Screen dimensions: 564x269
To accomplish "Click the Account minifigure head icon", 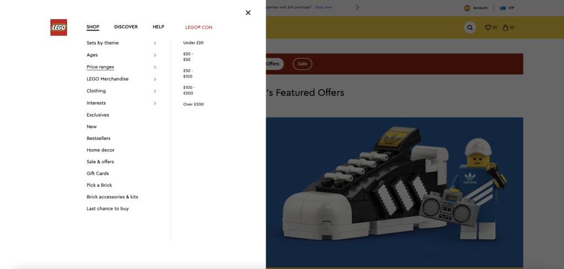I will point(467,8).
